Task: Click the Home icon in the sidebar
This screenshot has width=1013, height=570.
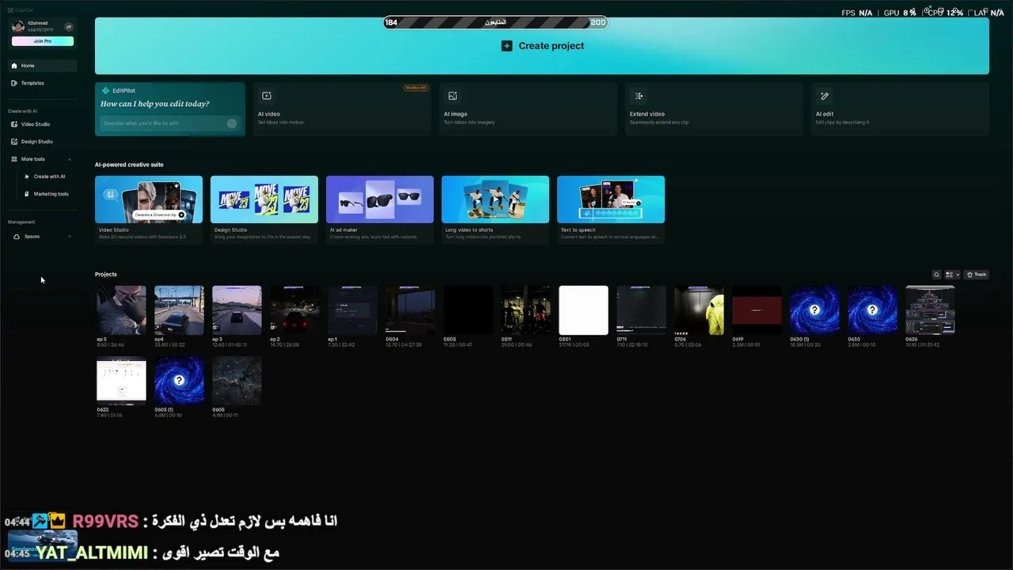Action: (14, 66)
